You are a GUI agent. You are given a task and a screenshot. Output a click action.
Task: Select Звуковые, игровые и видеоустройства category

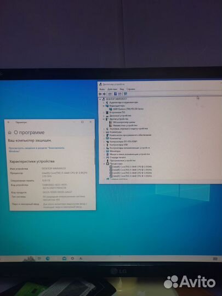coord(129,129)
